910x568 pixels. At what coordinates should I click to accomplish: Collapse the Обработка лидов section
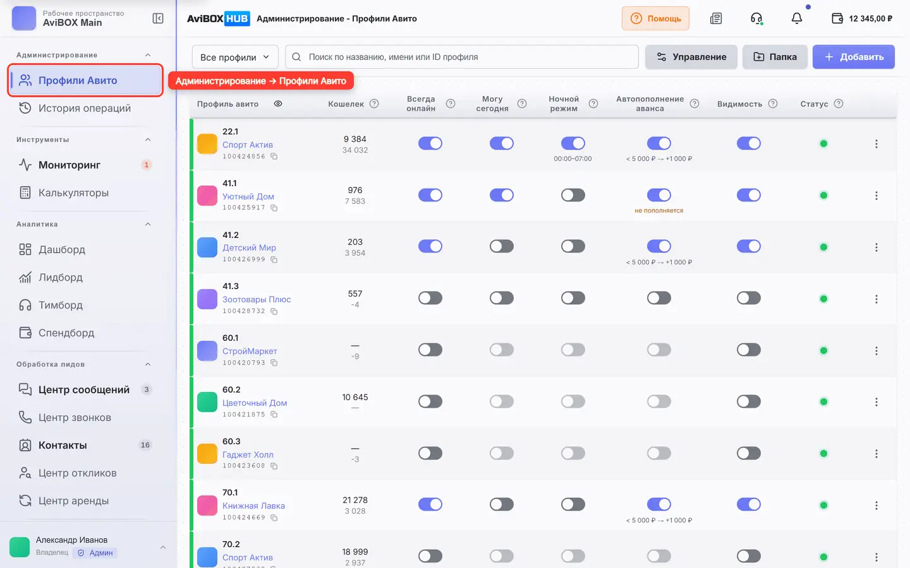point(148,364)
